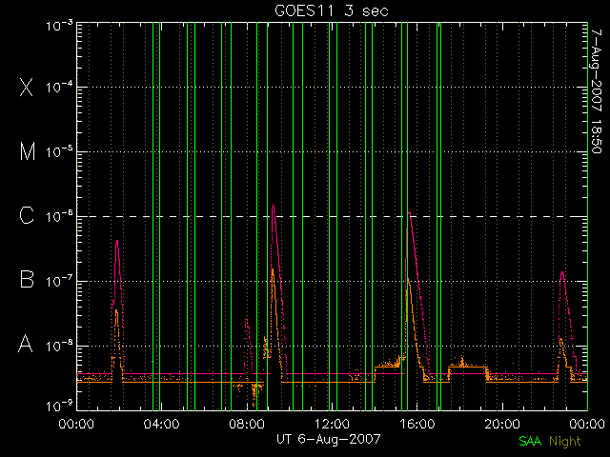Click the green SAA legend entry

point(530,441)
